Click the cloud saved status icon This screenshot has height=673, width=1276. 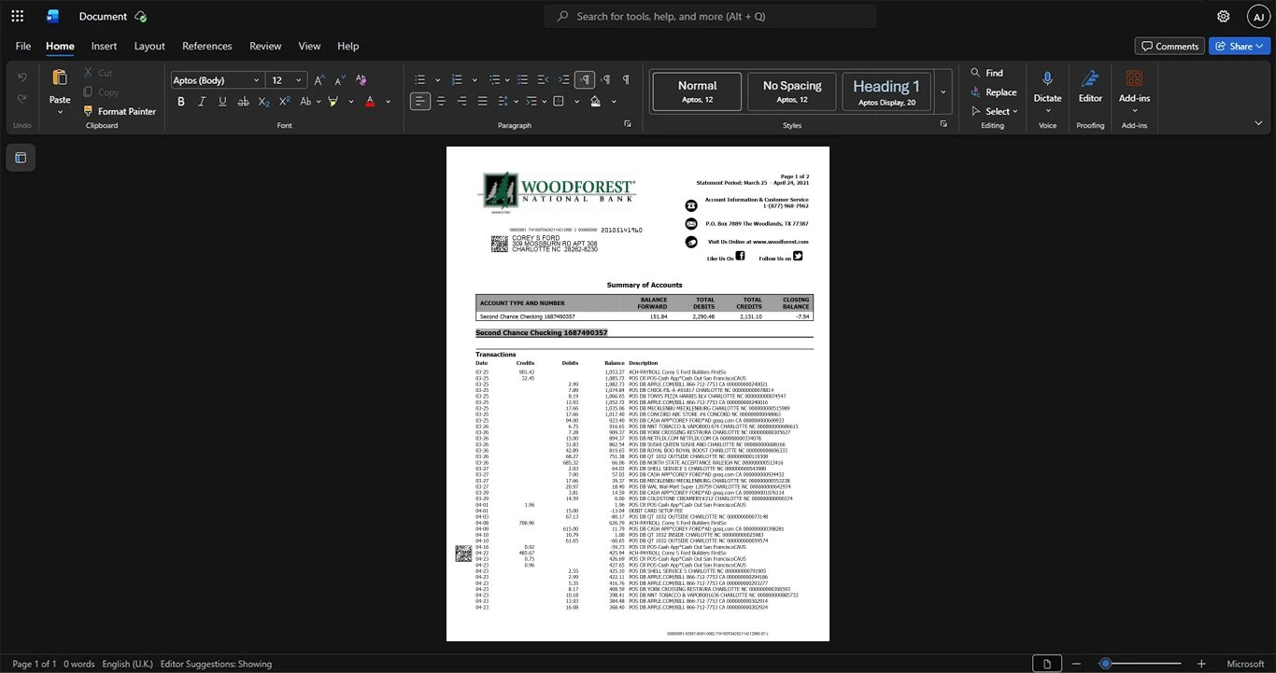(140, 16)
